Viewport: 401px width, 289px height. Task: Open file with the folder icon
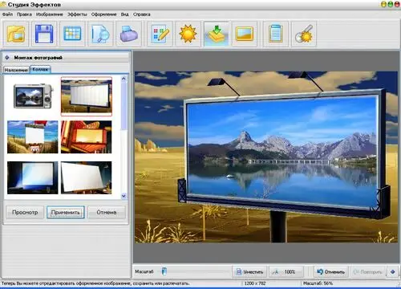16,34
